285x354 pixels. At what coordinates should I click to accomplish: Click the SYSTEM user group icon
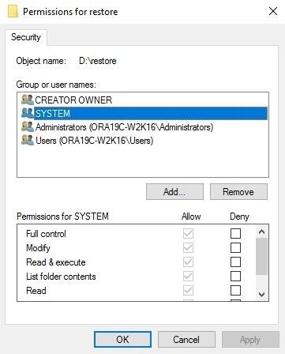click(x=28, y=113)
